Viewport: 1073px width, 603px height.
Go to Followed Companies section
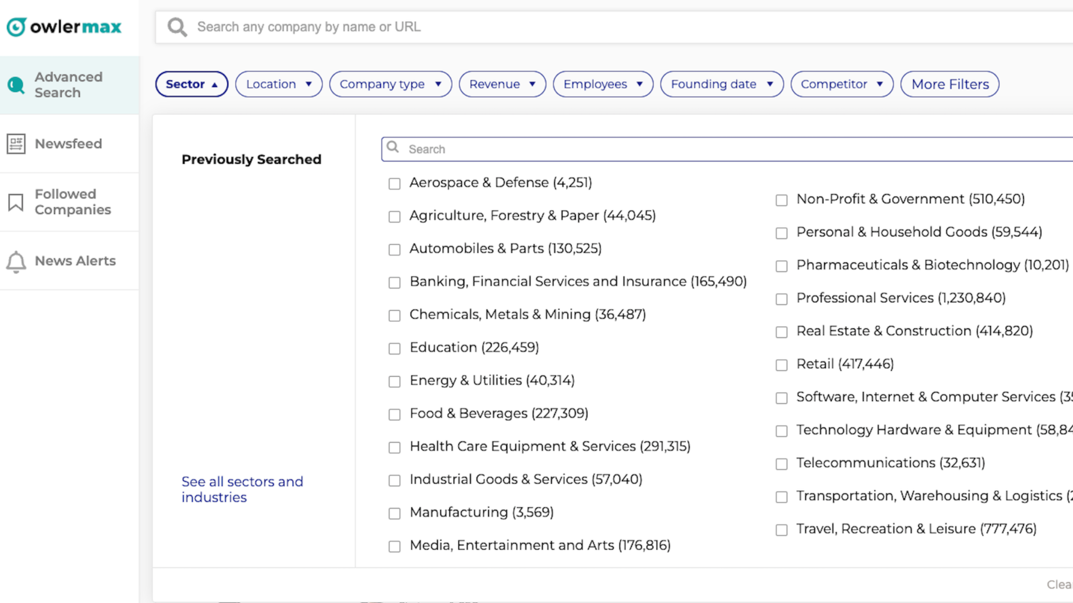tap(72, 202)
